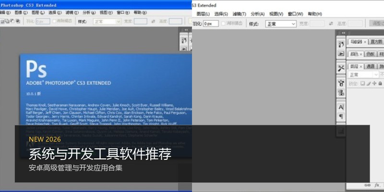Open 滤镜(T) menu in left window
The image size is (384, 192).
click(x=72, y=13)
